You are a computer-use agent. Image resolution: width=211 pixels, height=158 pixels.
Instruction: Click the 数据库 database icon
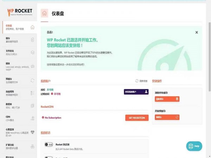[x=32, y=106]
